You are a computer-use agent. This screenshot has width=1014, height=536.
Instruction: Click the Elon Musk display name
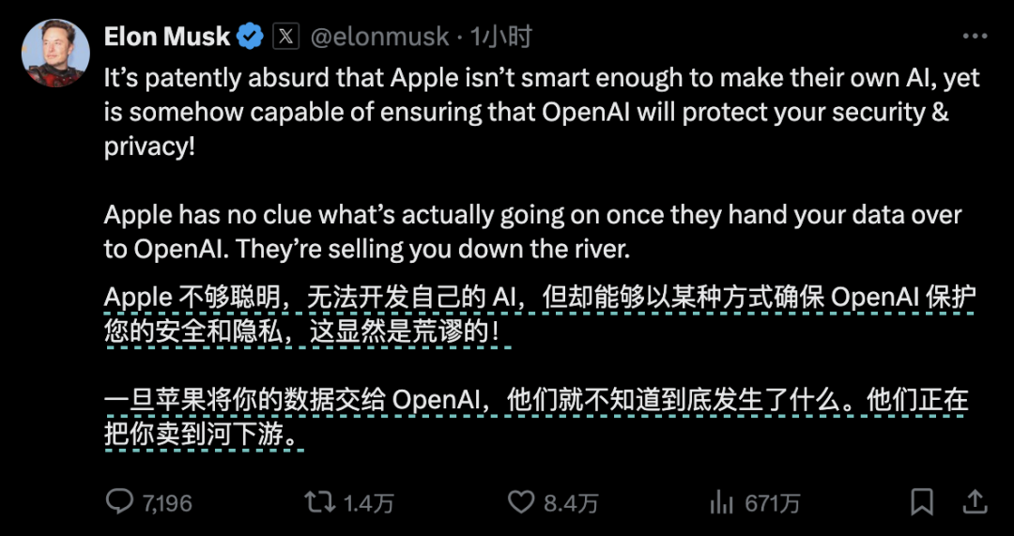click(167, 37)
